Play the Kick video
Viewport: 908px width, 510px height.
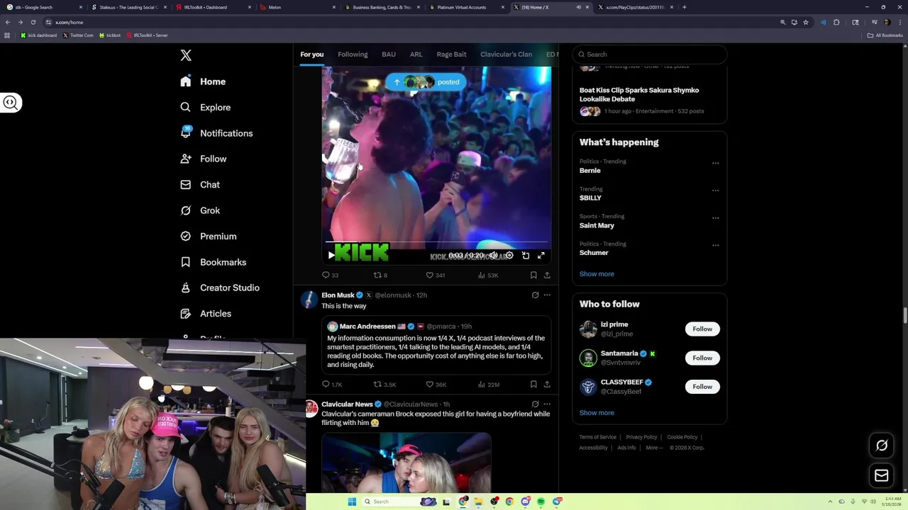pyautogui.click(x=331, y=255)
